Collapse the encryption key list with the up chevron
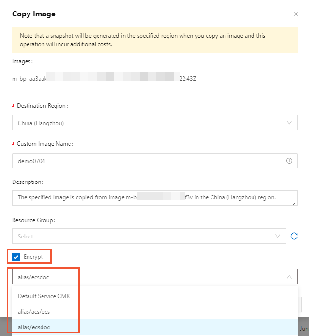Image resolution: width=309 pixels, height=336 pixels. point(289,277)
